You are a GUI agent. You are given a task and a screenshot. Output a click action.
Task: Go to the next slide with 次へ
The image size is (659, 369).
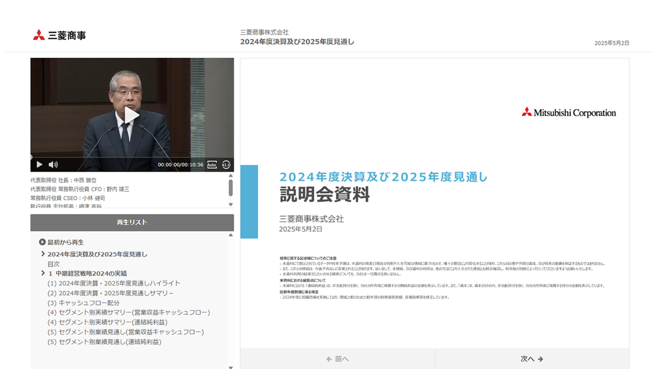tap(532, 359)
